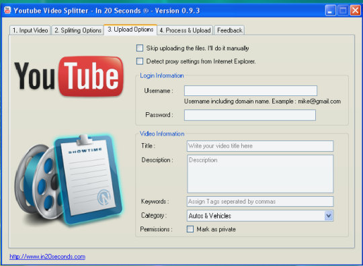The height and width of the screenshot is (266, 363).
Task: Enable Skip uploading the files checkbox
Action: pyautogui.click(x=140, y=48)
